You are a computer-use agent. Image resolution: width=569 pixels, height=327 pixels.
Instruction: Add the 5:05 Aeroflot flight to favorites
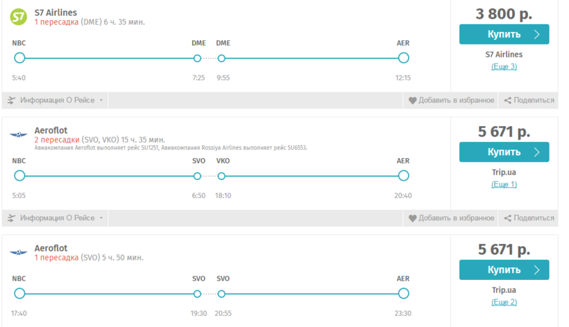pos(456,218)
